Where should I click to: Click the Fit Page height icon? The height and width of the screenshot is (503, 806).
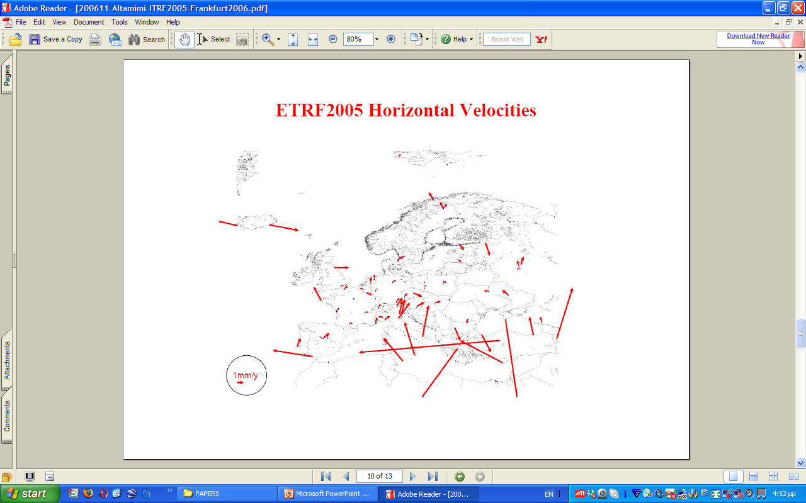pyautogui.click(x=293, y=39)
